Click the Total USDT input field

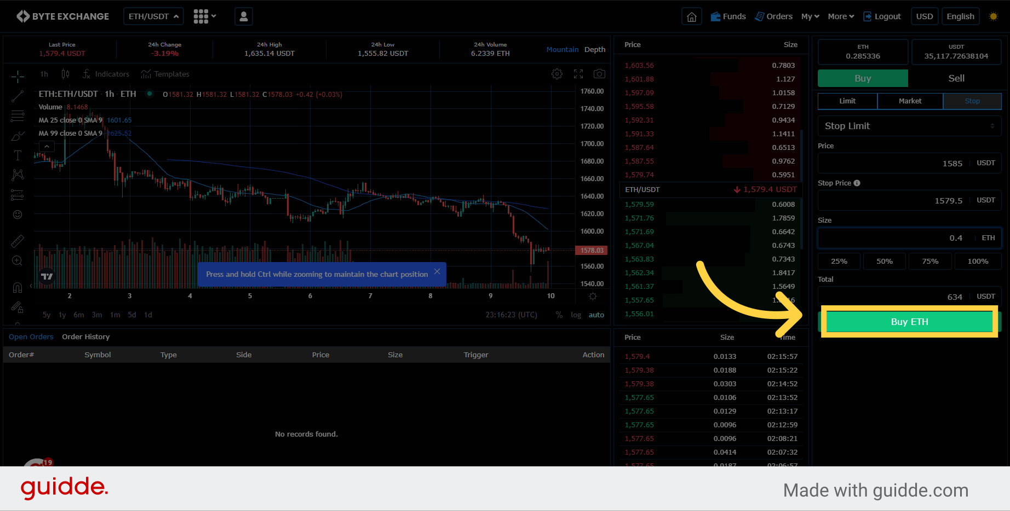(910, 297)
